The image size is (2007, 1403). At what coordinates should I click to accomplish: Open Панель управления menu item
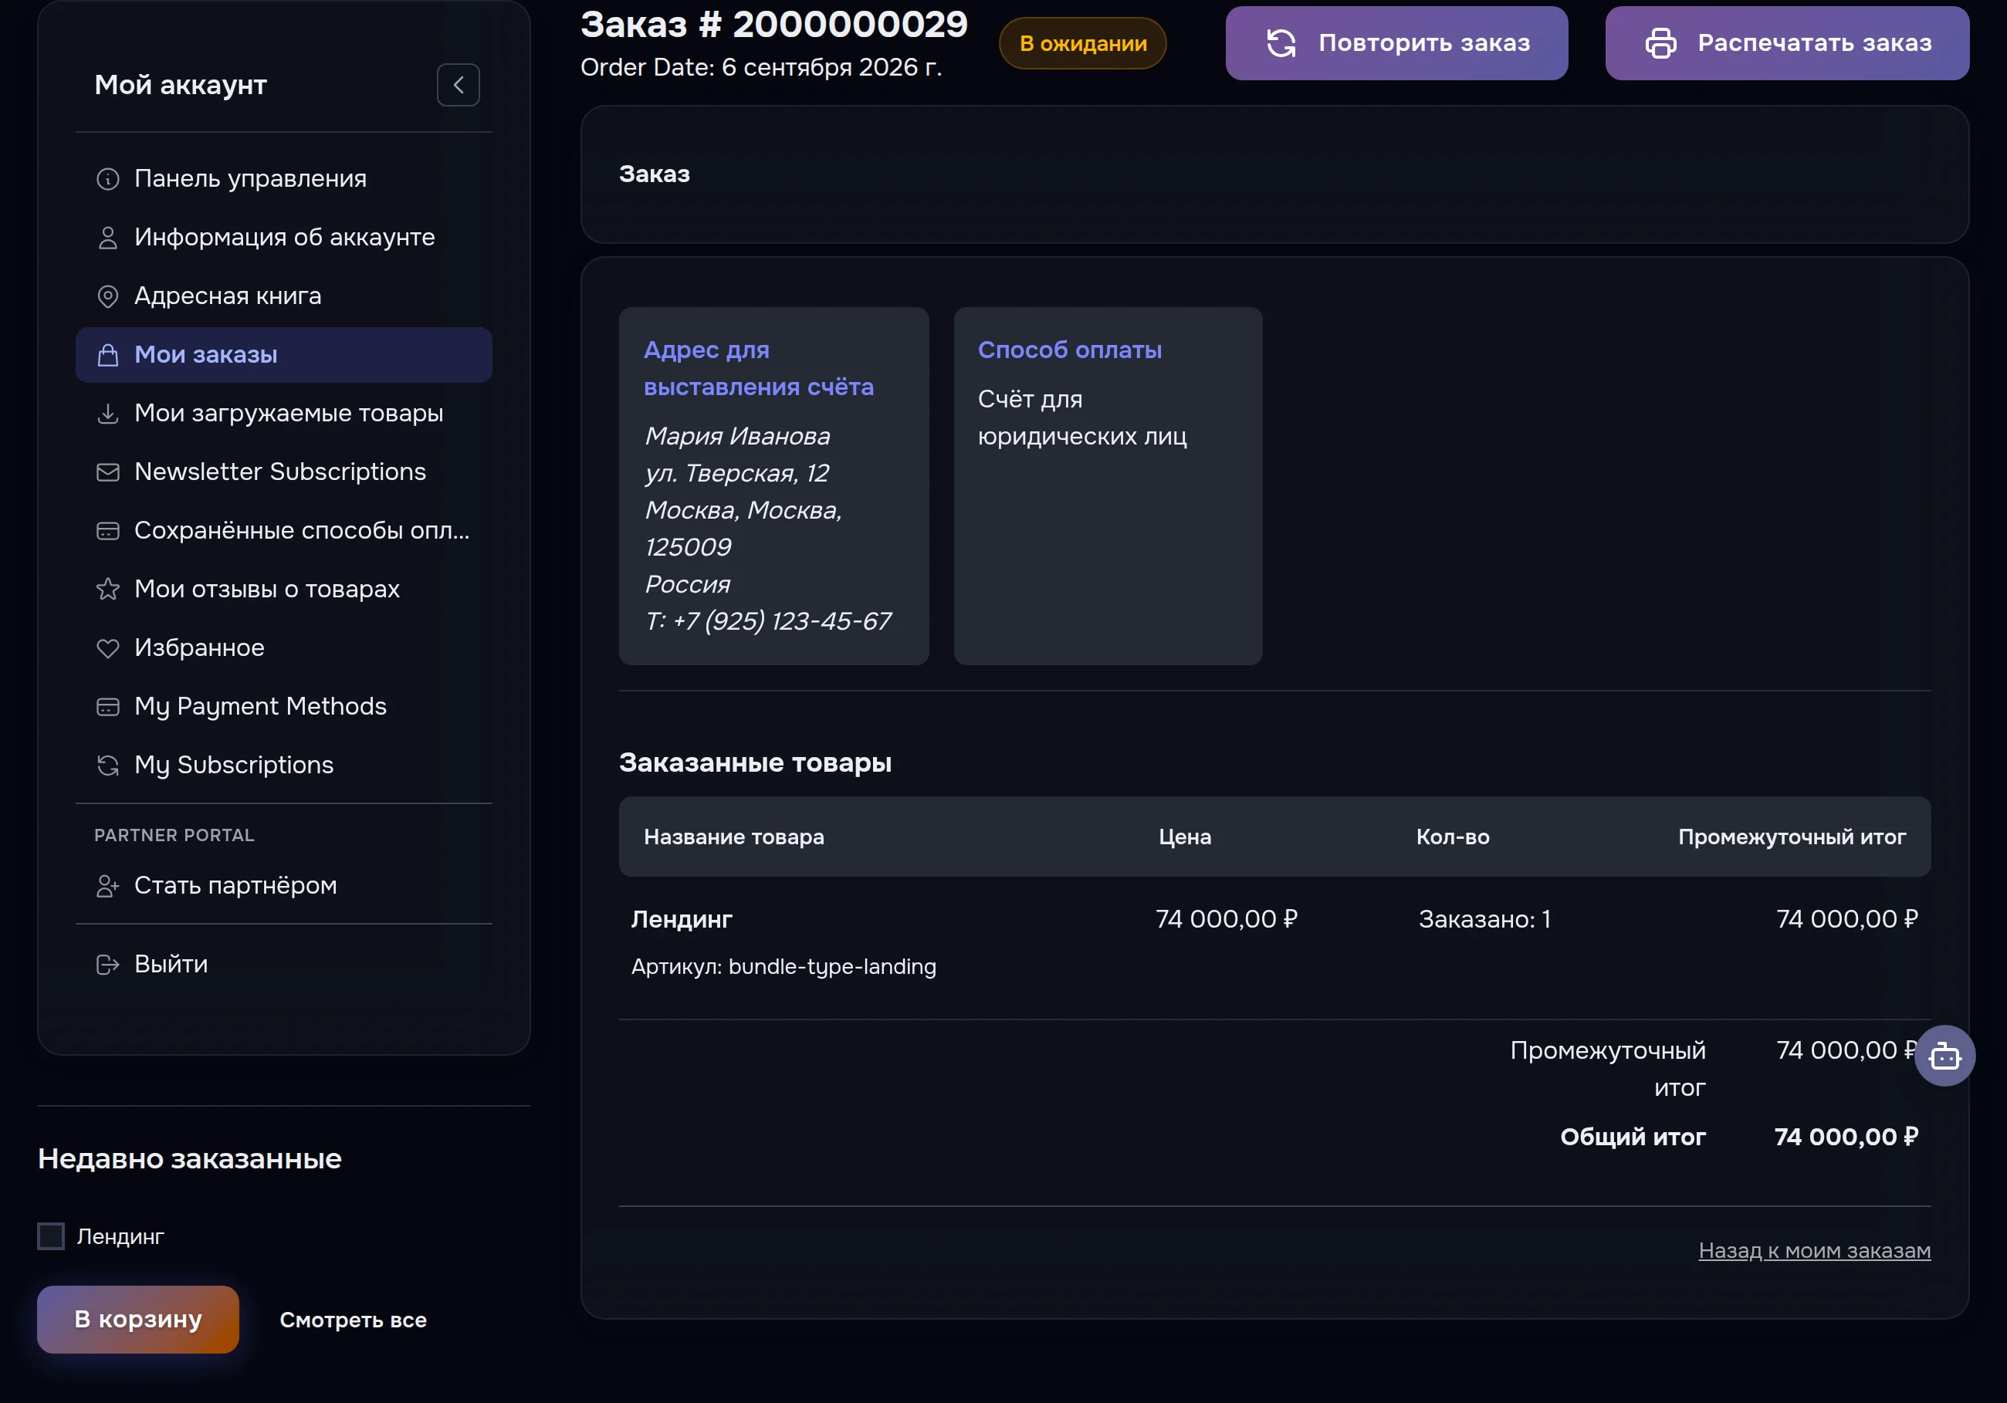(x=284, y=179)
